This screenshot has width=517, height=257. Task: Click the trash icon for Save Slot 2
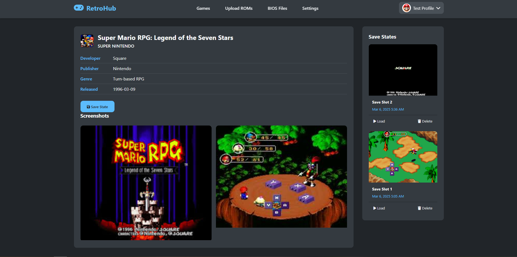click(419, 121)
